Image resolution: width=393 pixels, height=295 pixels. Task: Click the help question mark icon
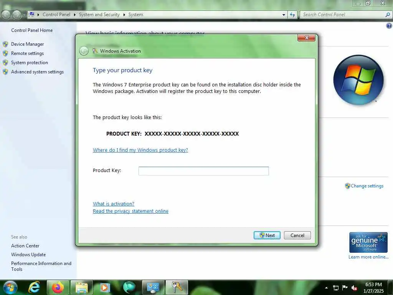click(389, 26)
